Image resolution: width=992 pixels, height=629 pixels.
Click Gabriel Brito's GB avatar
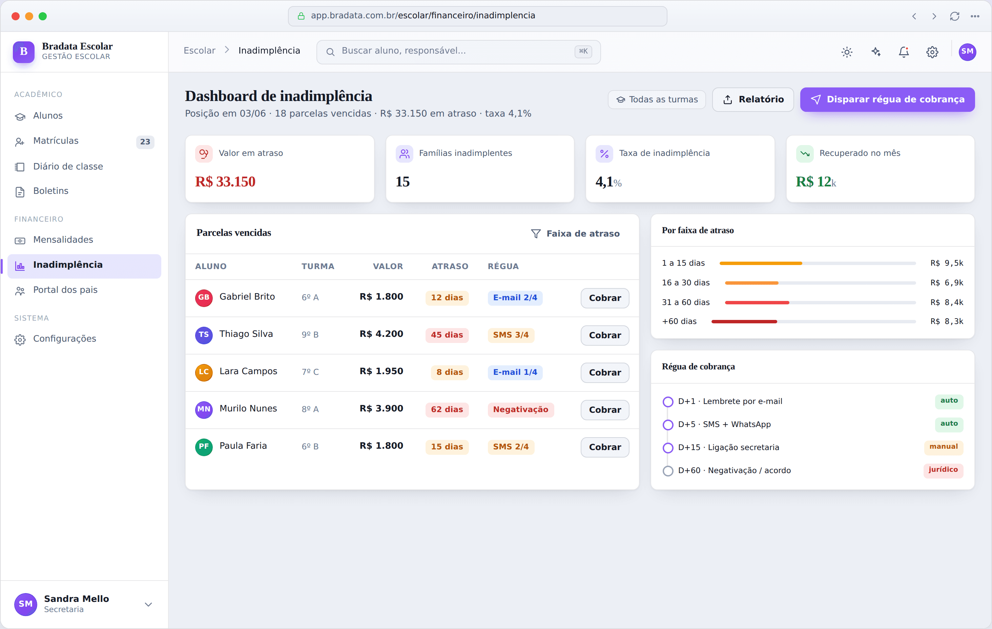click(204, 298)
